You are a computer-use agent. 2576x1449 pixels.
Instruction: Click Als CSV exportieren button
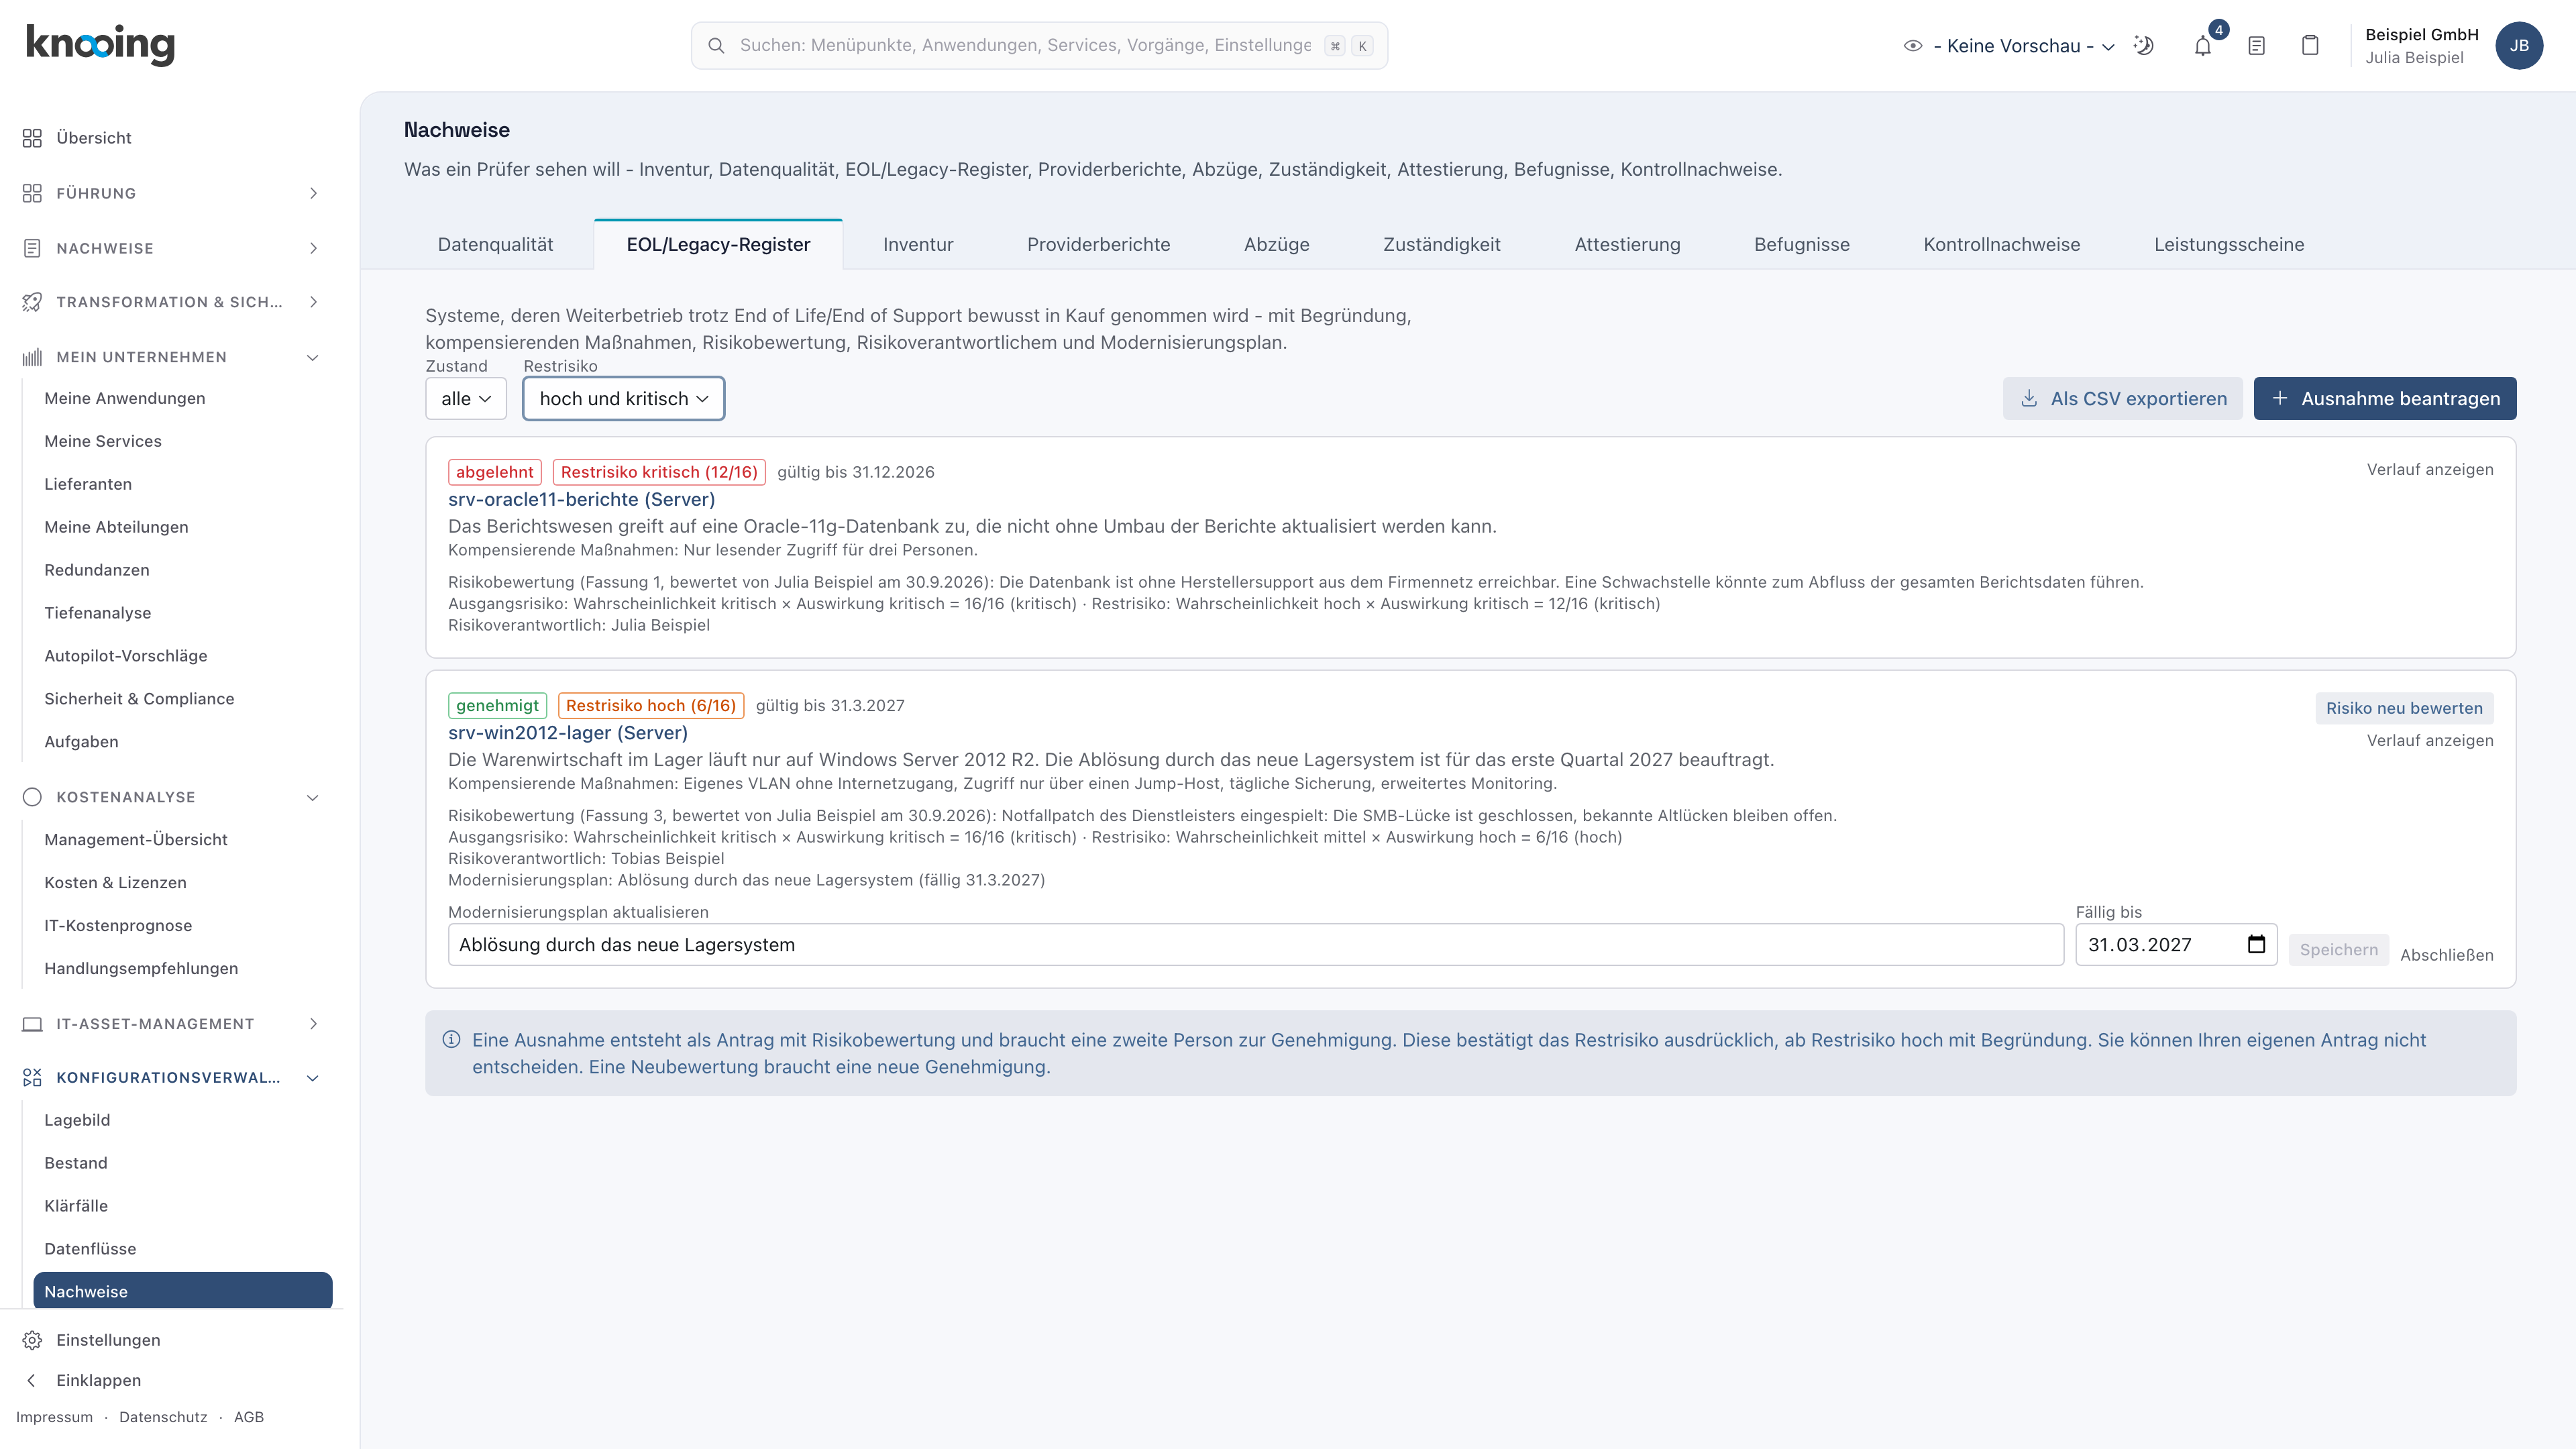coord(2123,399)
